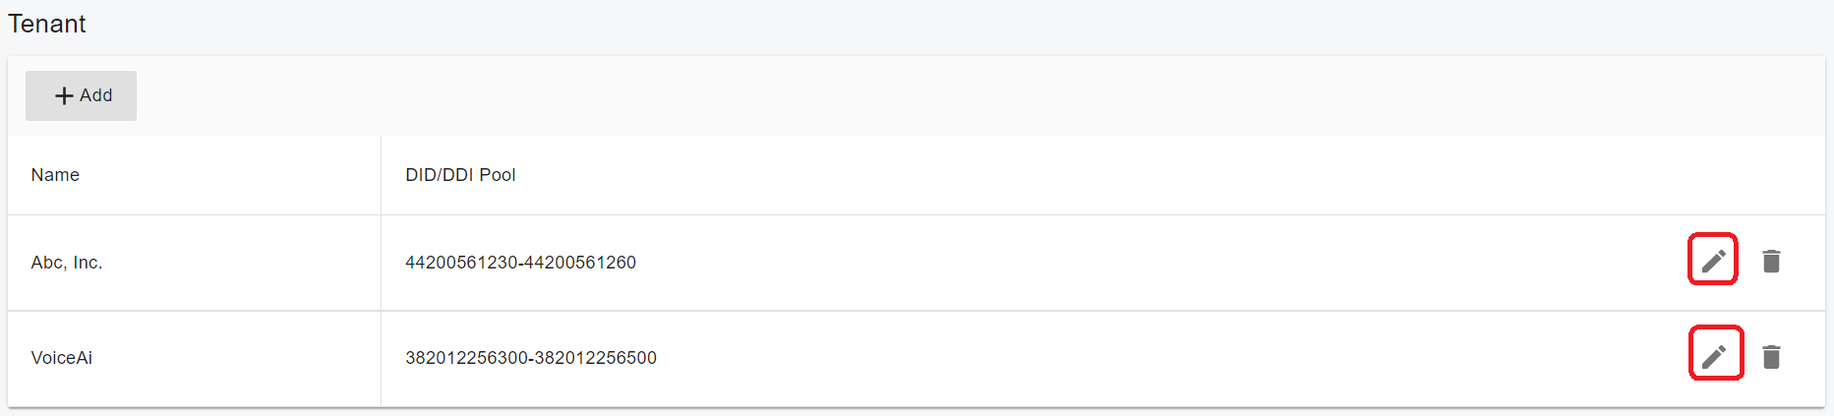Click the DID/DDI Pool column header
Image resolution: width=1834 pixels, height=416 pixels.
[460, 175]
